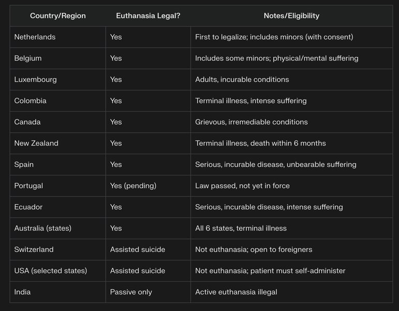Select the 'All 6 states, terminal illness' note
This screenshot has height=311, width=399.
(241, 228)
